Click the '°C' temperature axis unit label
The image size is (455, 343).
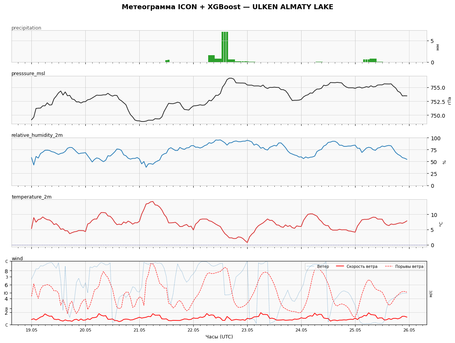[x=441, y=224]
